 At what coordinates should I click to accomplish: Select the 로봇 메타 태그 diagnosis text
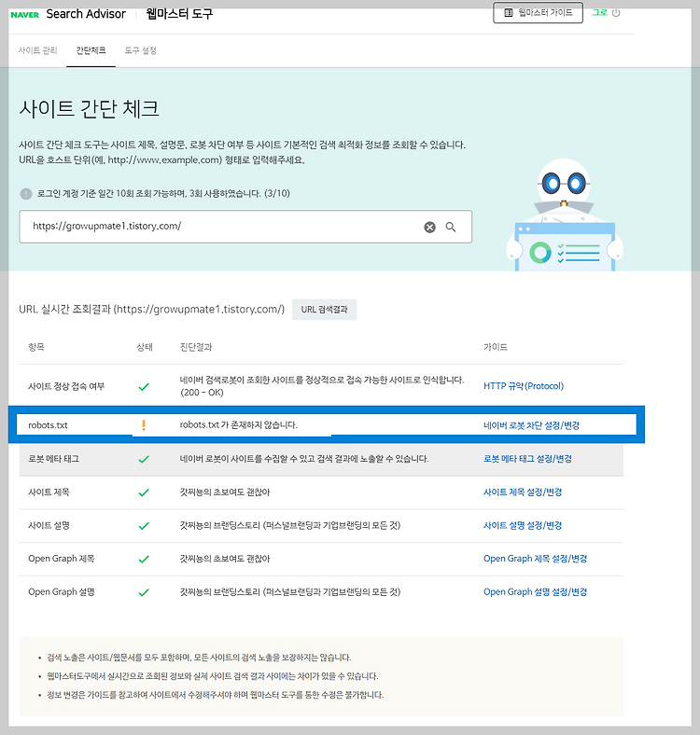click(x=304, y=458)
